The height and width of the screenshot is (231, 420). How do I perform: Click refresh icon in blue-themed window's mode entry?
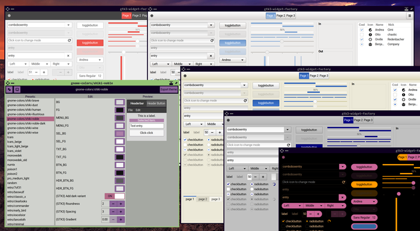click(x=212, y=41)
